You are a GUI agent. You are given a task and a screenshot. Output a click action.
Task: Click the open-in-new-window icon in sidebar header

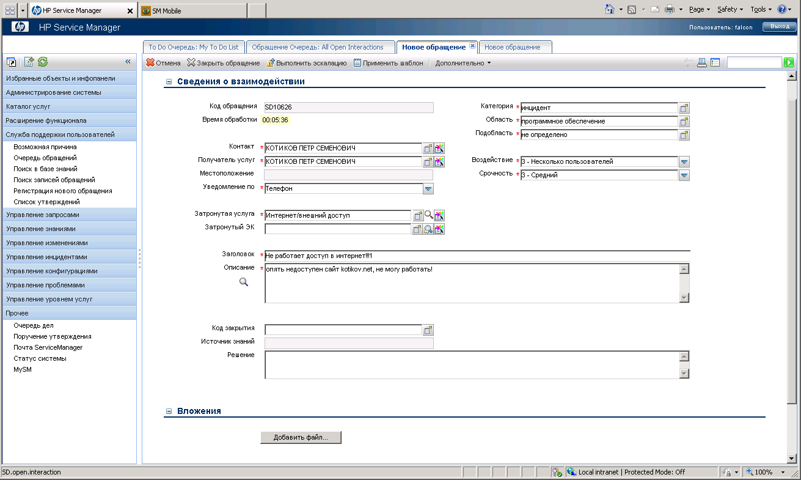11,62
